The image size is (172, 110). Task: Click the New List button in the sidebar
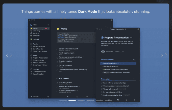35,97
